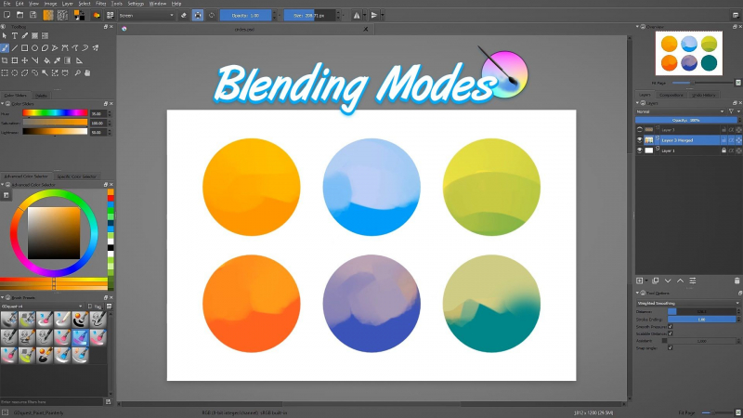Open the gradient fill toolbar button
The width and height of the screenshot is (743, 418).
[x=48, y=15]
